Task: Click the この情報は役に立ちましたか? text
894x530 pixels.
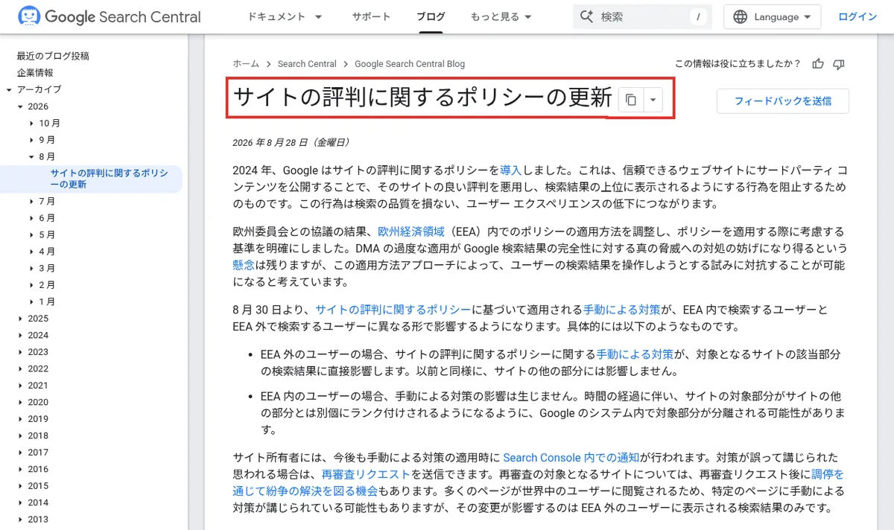Action: click(x=738, y=64)
